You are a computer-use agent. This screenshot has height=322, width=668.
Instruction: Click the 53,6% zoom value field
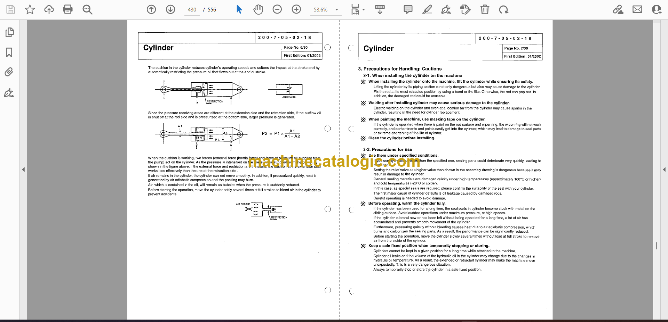tap(321, 10)
